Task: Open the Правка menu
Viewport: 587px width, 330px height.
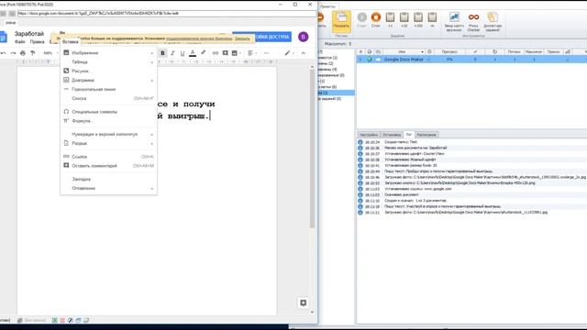Action: [37, 42]
